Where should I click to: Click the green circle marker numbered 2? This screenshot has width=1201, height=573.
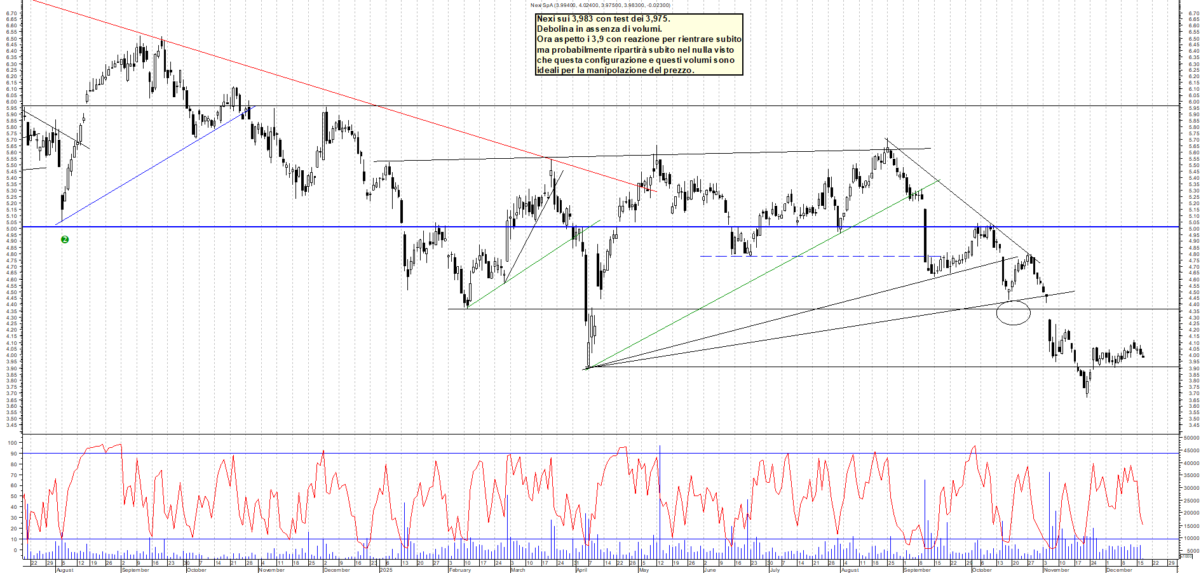click(x=65, y=239)
